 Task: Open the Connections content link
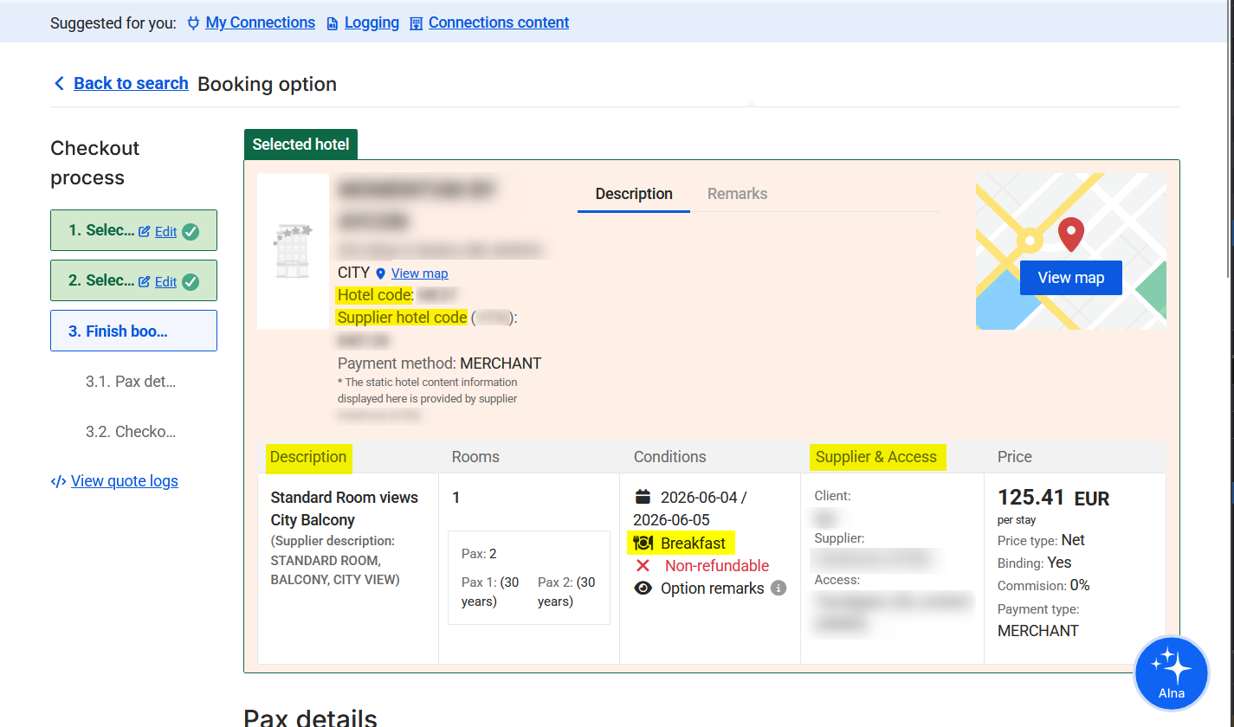tap(499, 23)
